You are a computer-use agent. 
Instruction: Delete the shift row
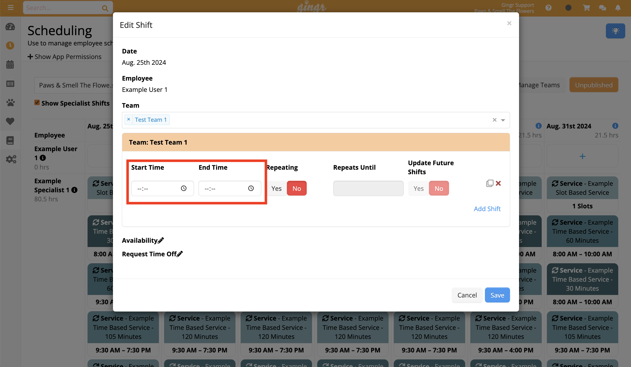(x=498, y=183)
